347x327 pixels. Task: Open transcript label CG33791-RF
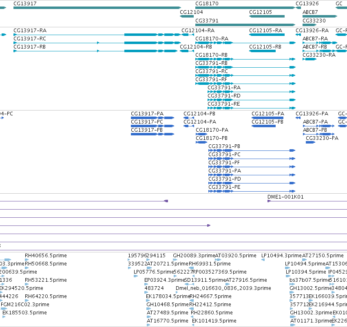tap(211, 80)
